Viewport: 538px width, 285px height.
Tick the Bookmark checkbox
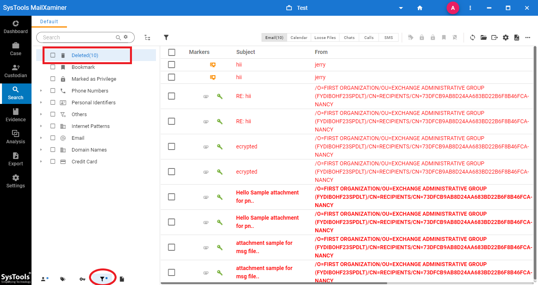point(53,67)
